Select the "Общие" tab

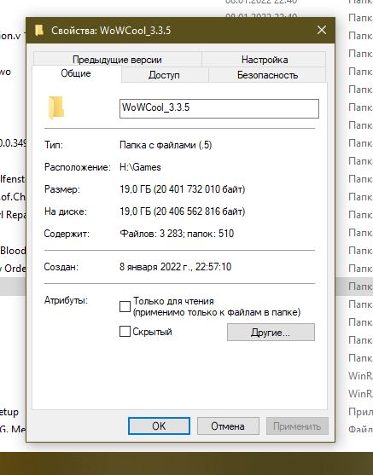pos(76,73)
